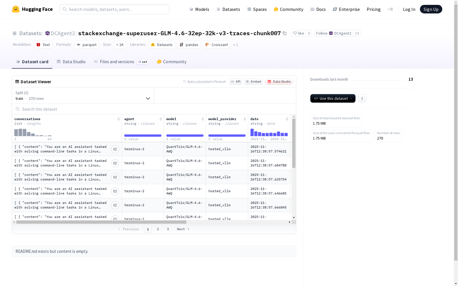Screen dimensions: 458x286
Task: Click the conversations lengths histogram
Action: click(x=33, y=132)
